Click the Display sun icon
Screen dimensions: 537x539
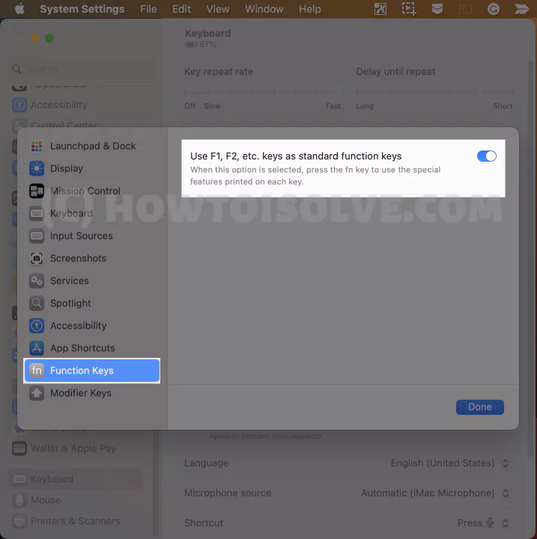pyautogui.click(x=37, y=168)
